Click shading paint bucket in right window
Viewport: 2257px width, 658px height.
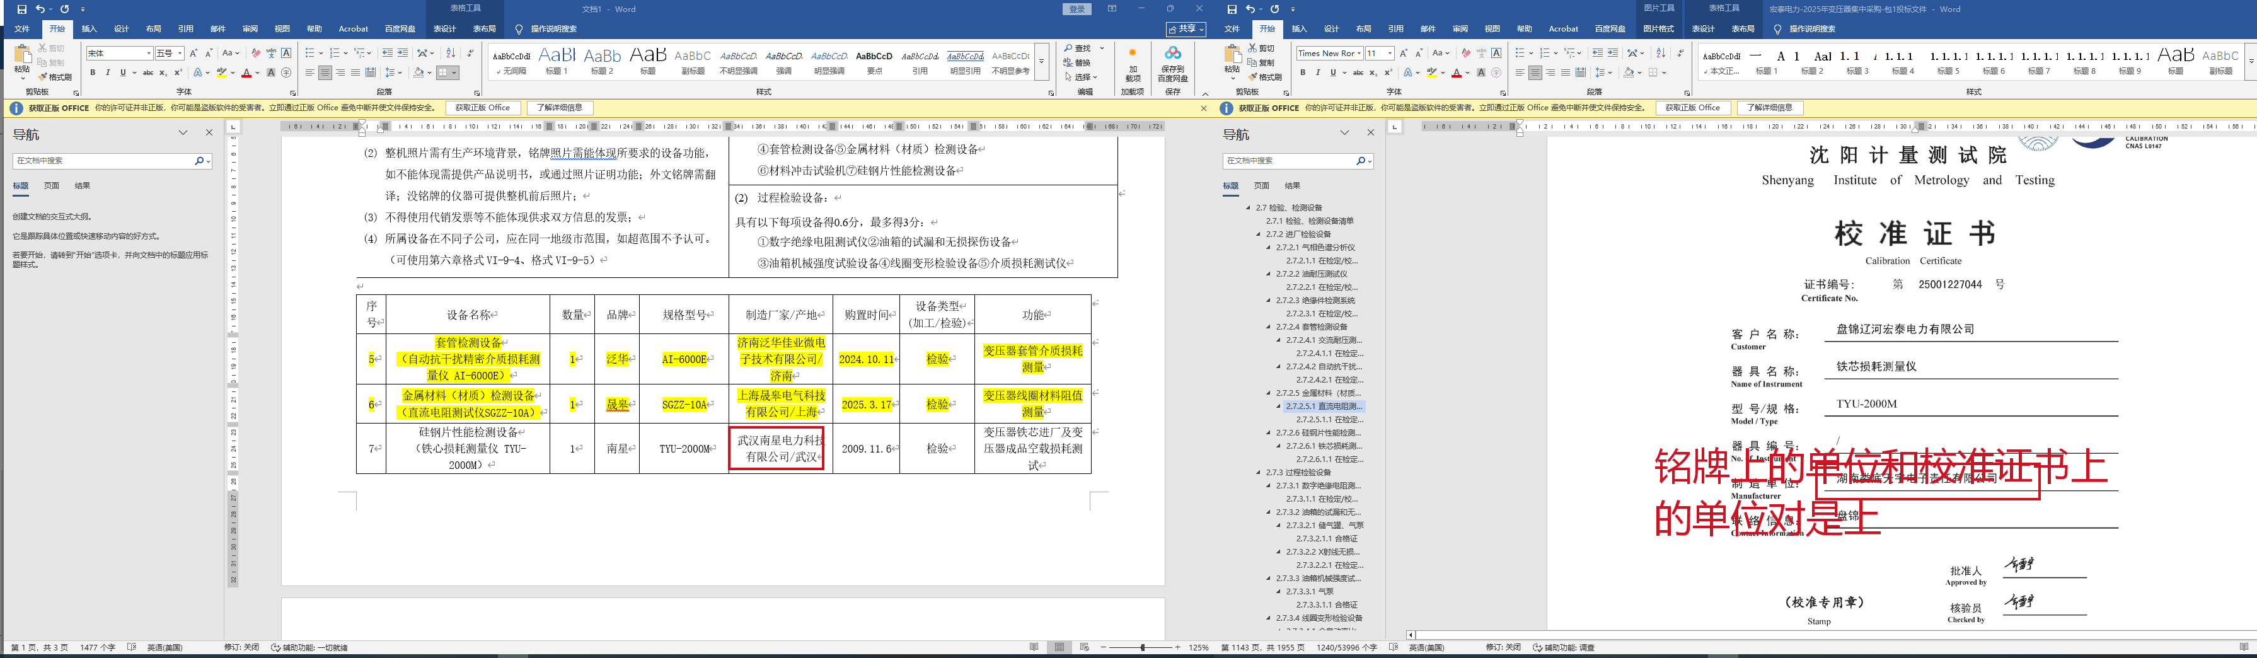point(1629,72)
